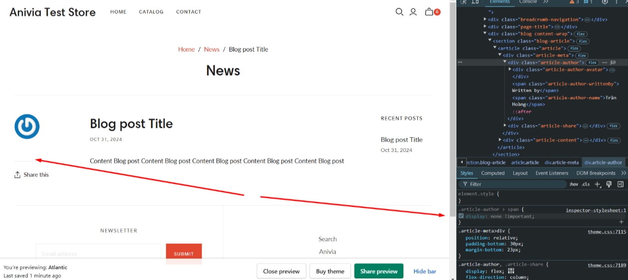Open the DevTools three-dot menu
Screen dimensions: 628x280
coord(617,2)
